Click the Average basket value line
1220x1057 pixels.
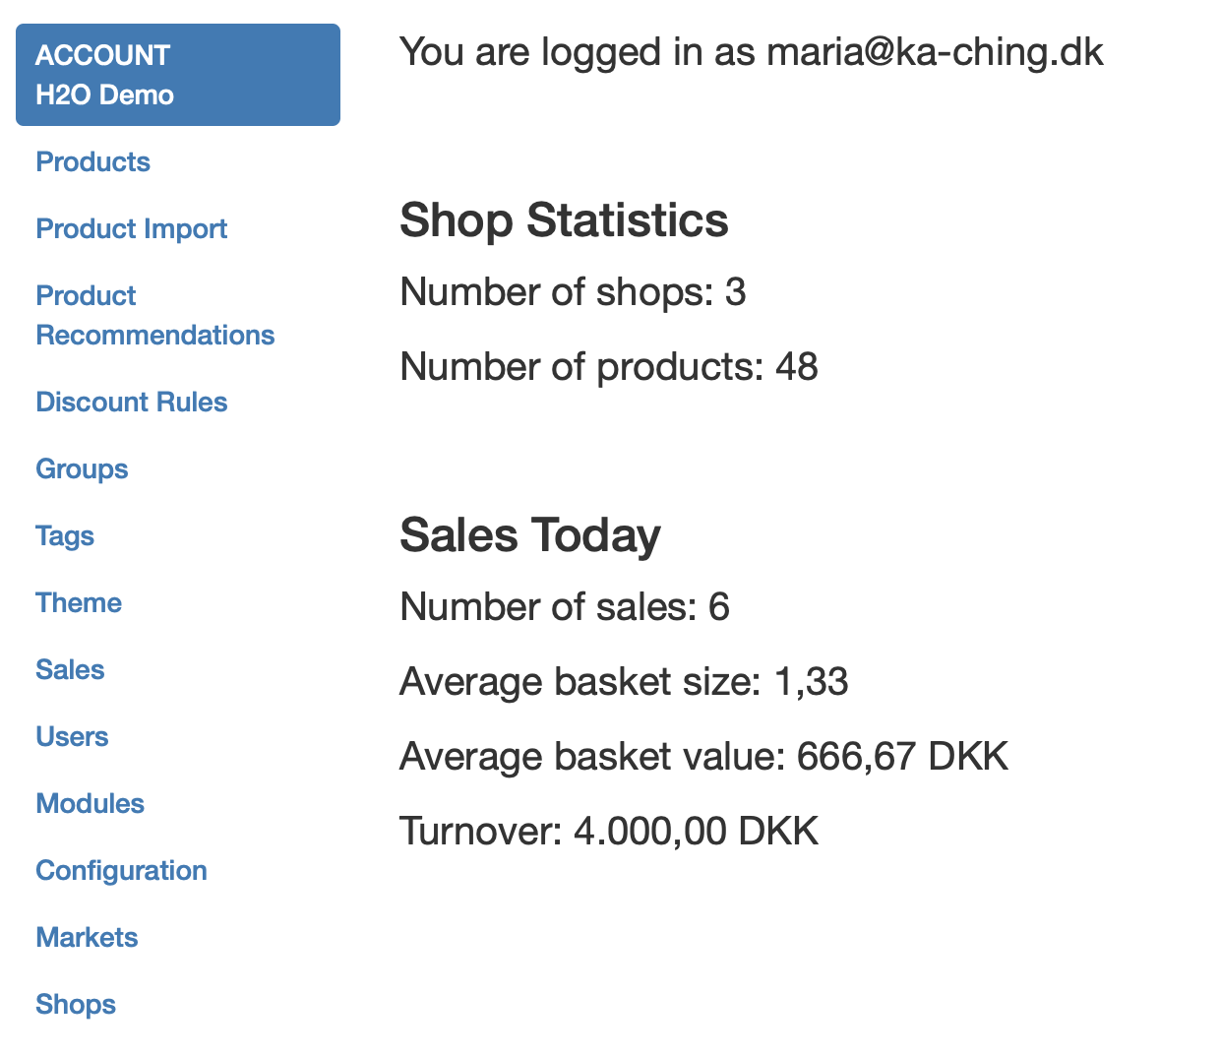pyautogui.click(x=703, y=756)
